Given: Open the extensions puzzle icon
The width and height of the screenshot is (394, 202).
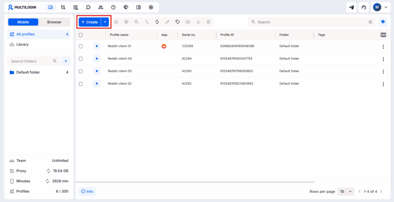Looking at the screenshot, I should [x=88, y=7].
